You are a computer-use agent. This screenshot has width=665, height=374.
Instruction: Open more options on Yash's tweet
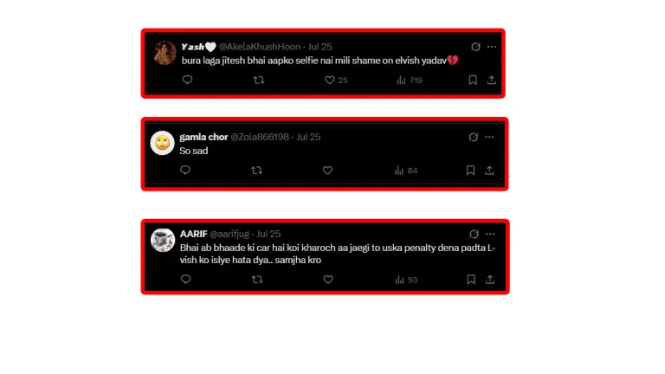(x=492, y=47)
